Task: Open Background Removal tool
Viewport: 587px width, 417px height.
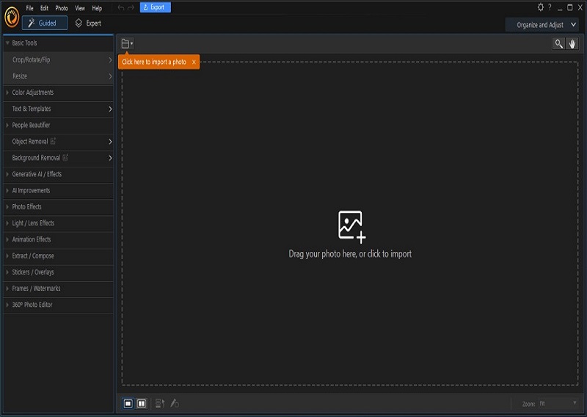Action: pyautogui.click(x=59, y=158)
